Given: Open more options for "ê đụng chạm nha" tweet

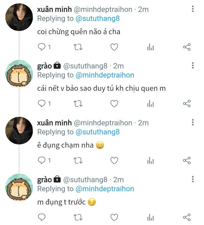Looking at the screenshot, I should pyautogui.click(x=193, y=123).
